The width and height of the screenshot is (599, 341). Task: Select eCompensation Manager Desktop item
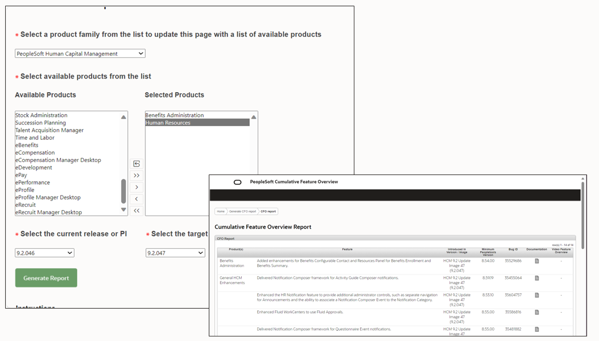(x=58, y=160)
